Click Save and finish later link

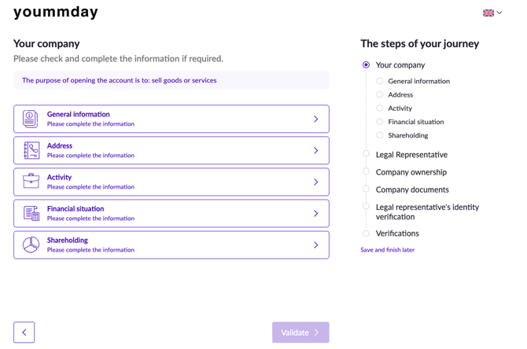pyautogui.click(x=387, y=250)
